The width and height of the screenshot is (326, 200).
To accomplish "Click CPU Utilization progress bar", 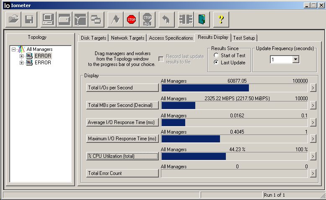I will point(234,157).
